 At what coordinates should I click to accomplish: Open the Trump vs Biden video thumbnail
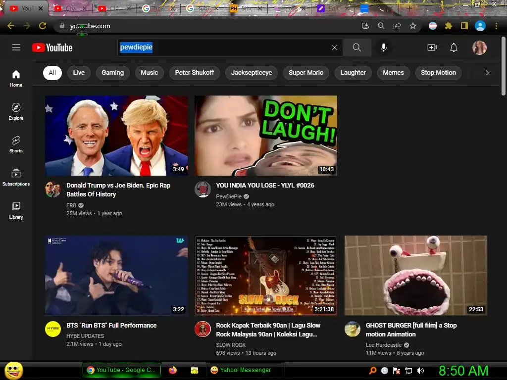[x=116, y=136]
